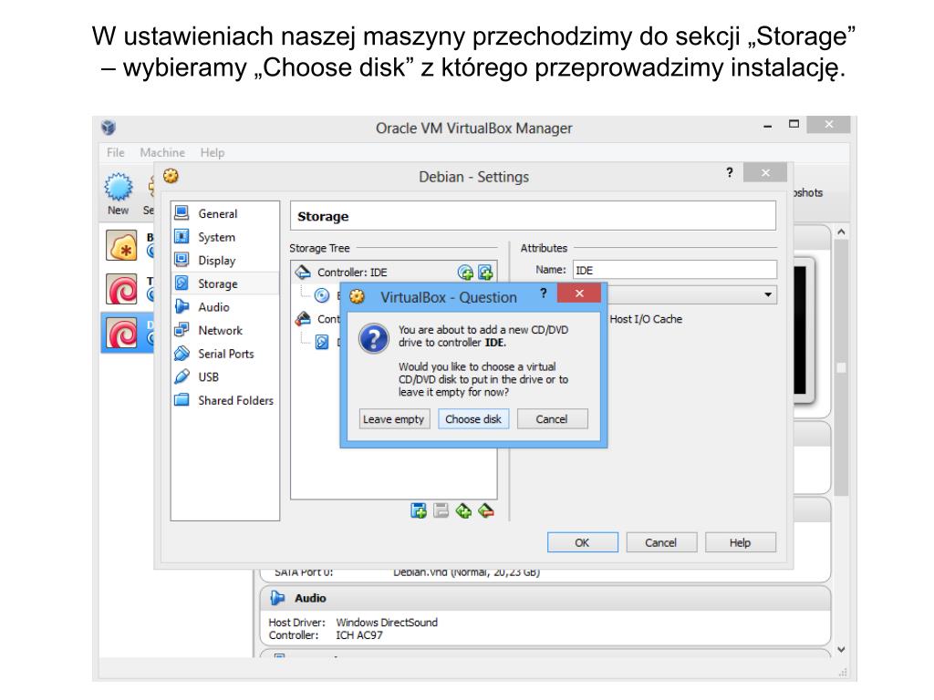Click the question mark in Debian - Settings title bar
Image resolution: width=934 pixels, height=700 pixels.
(729, 172)
